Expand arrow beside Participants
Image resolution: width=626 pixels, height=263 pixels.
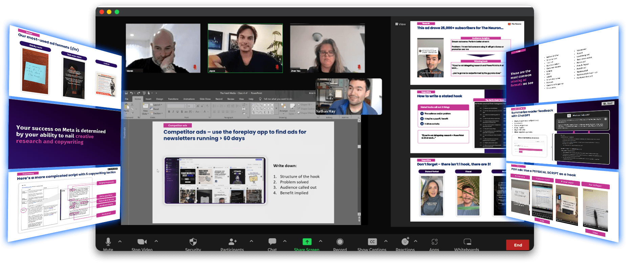pyautogui.click(x=251, y=241)
